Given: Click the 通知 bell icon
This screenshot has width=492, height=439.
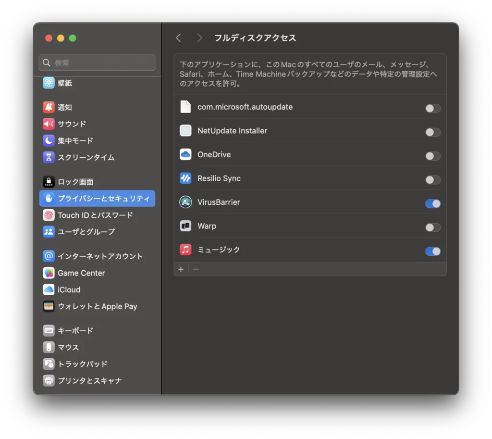Looking at the screenshot, I should coord(49,107).
